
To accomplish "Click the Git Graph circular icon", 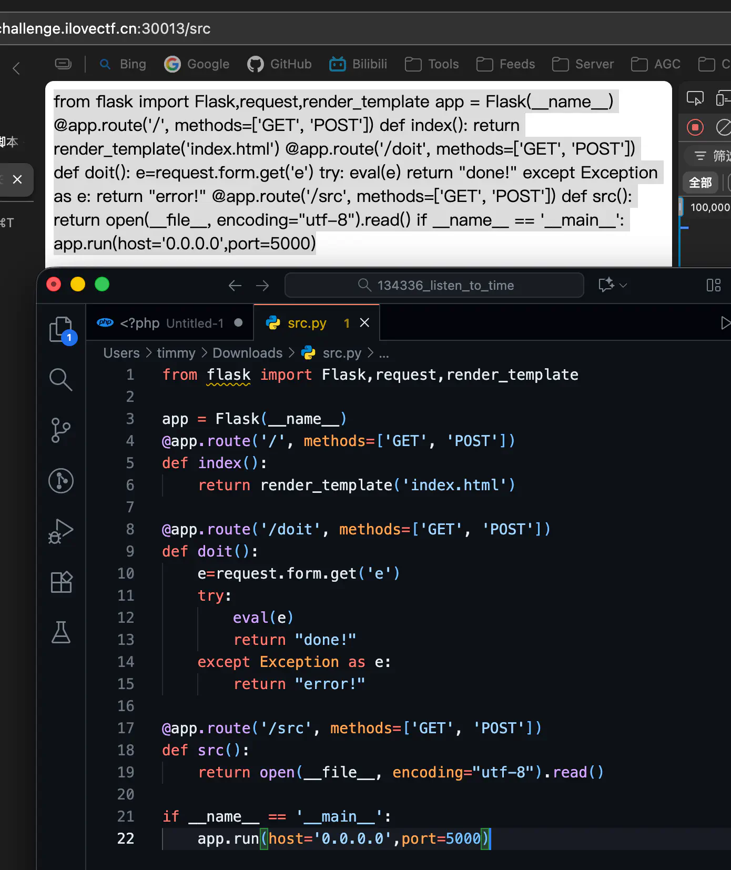I will tap(61, 481).
